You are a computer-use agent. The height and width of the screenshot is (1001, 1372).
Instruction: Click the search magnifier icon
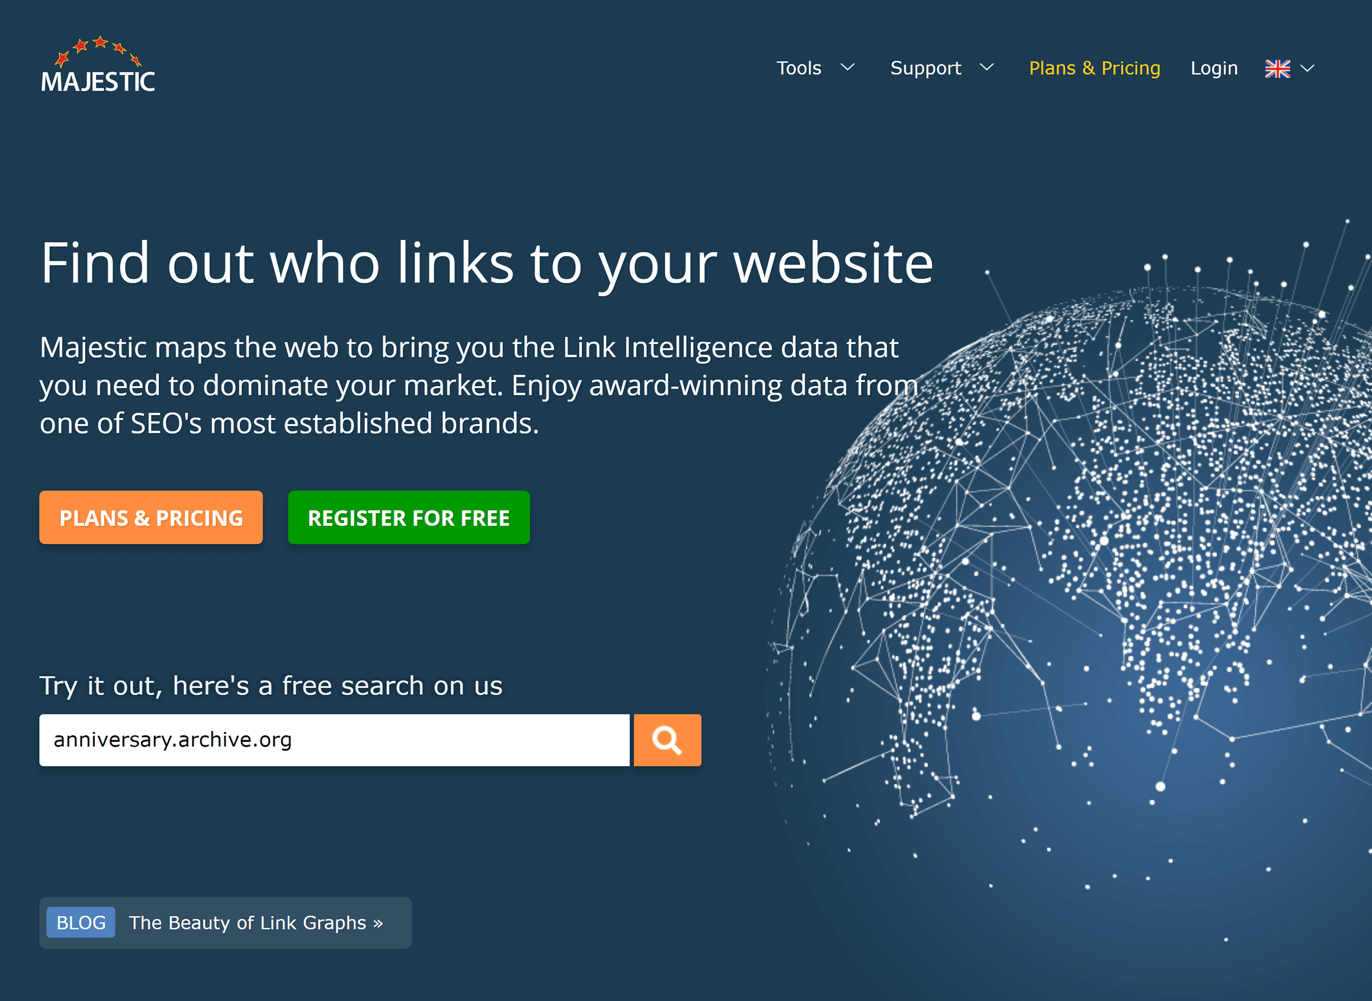click(x=667, y=738)
